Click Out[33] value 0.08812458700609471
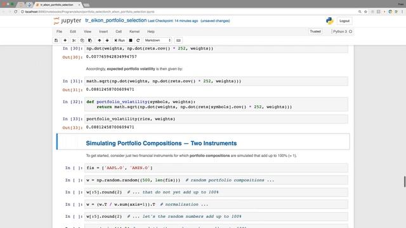The image size is (406, 228). coord(110,127)
